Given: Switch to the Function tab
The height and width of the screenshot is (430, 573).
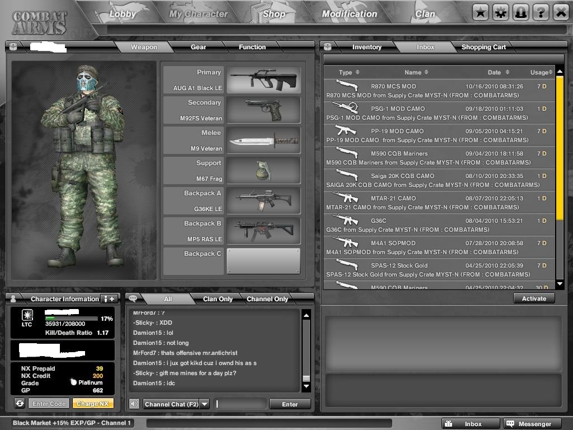Looking at the screenshot, I should [252, 47].
